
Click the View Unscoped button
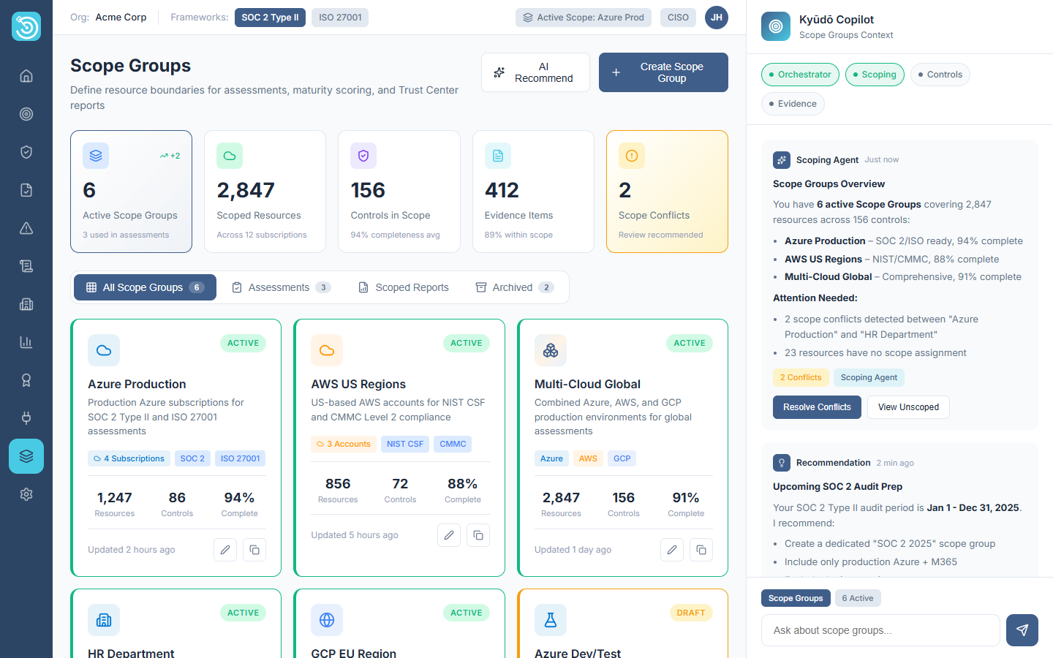(908, 407)
